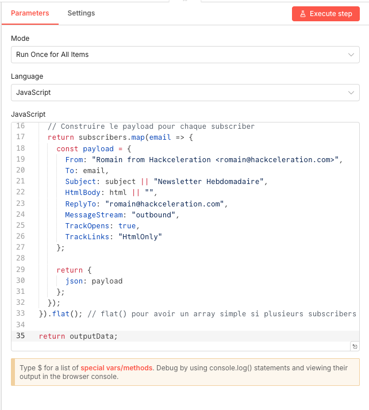The height and width of the screenshot is (410, 369).
Task: Click the 'json: payload' line
Action: pyautogui.click(x=94, y=281)
